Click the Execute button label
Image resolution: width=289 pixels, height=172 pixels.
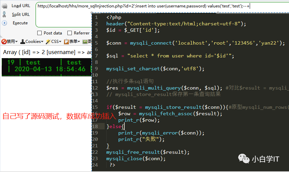pos(20,23)
